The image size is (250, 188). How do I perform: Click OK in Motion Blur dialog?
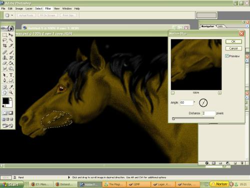click(233, 42)
